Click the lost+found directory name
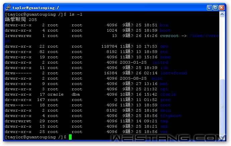This screenshot has height=146, width=231. 173,73
